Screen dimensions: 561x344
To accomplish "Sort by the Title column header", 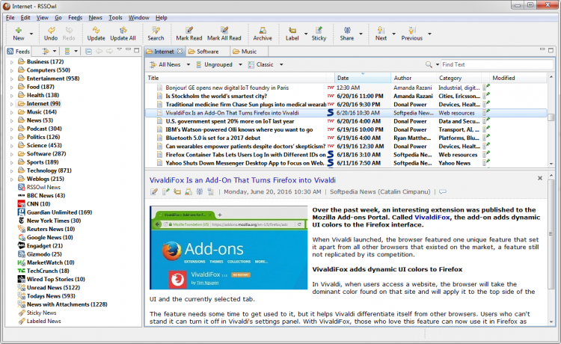I will point(236,78).
